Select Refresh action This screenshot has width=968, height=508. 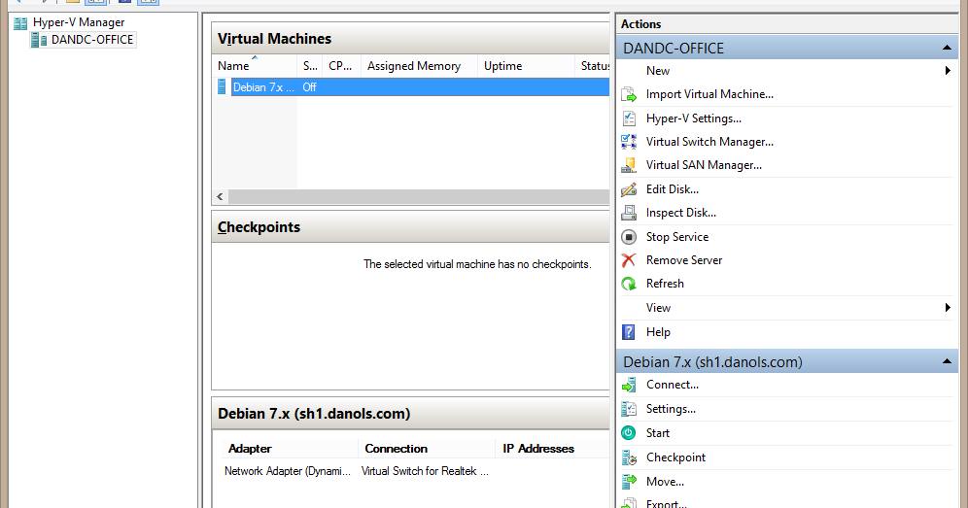pos(665,284)
